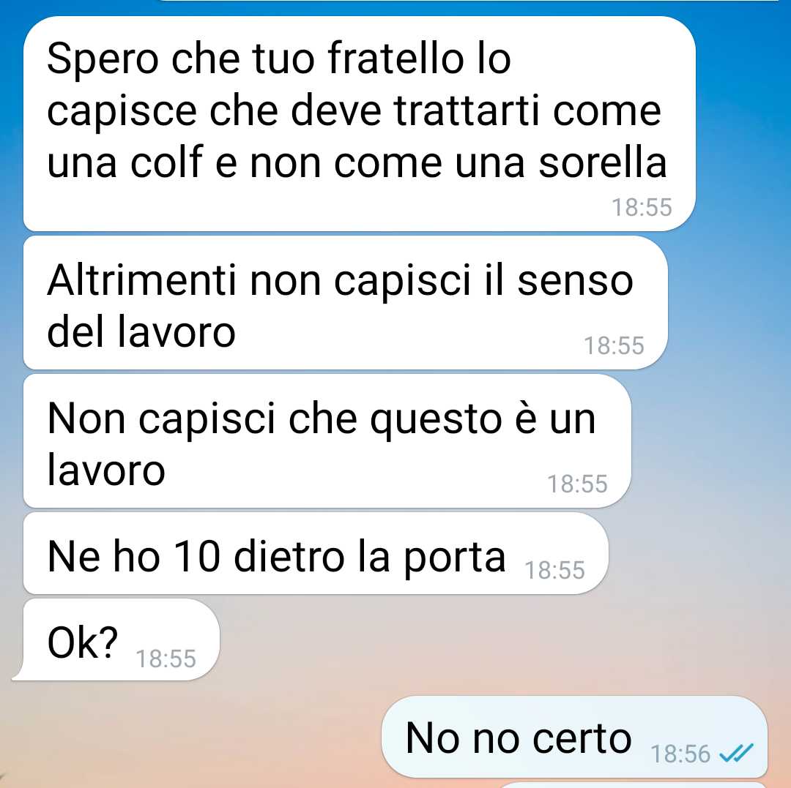Screen dimensions: 791x788
Task: Click the word "certo" in the sent reply
Action: tap(582, 738)
